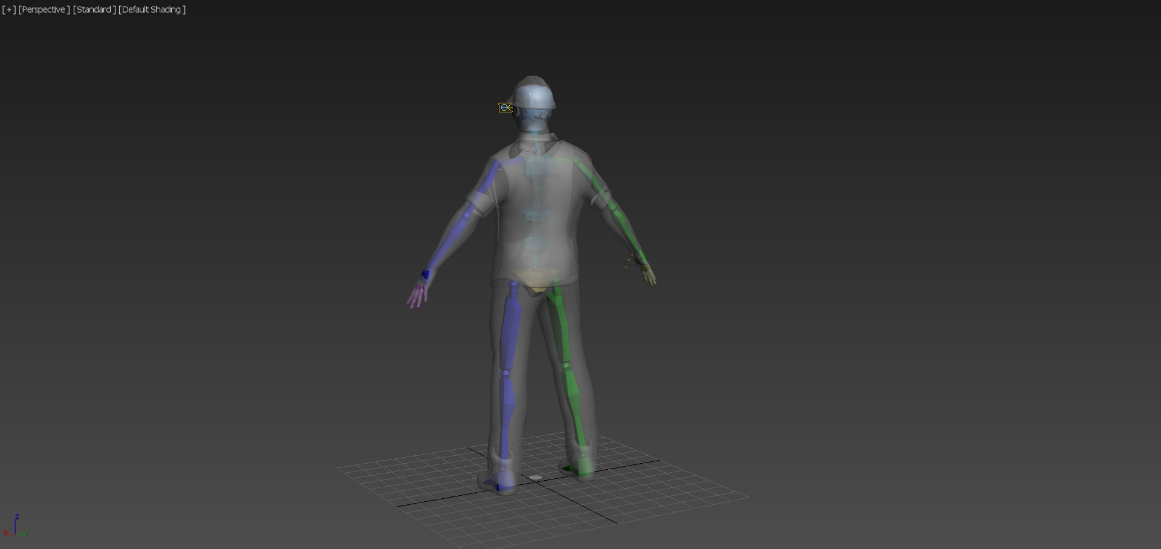
Task: Open the Default Shading menu
Action: pos(152,10)
